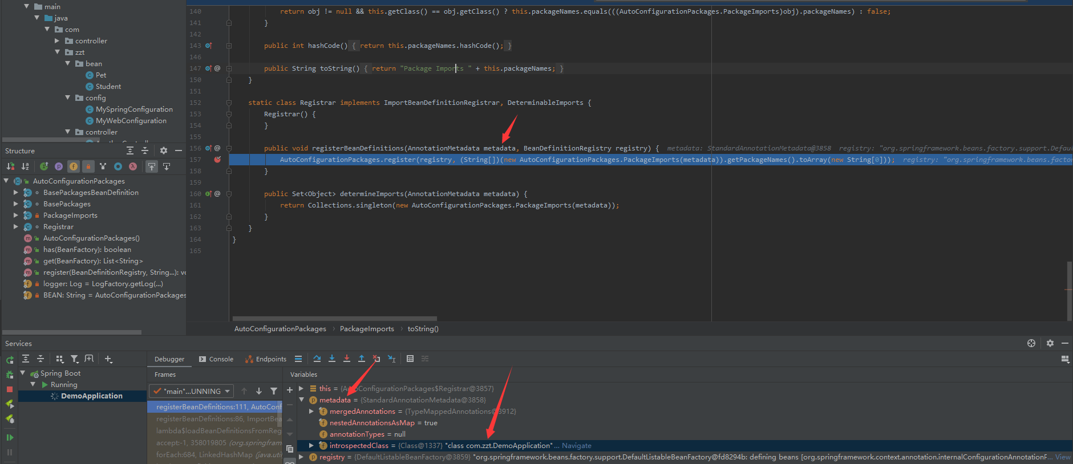
Task: Open Structure panel settings gear
Action: (164, 150)
